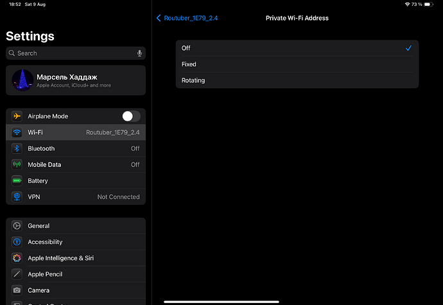
Task: Select the Off private address option
Action: click(x=297, y=48)
